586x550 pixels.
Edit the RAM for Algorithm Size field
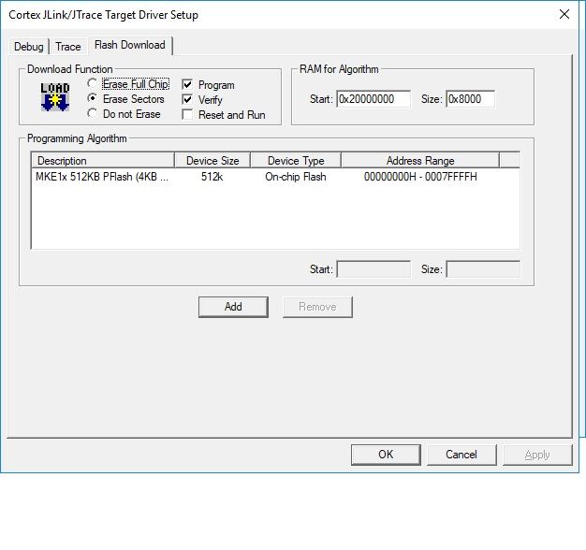[x=471, y=99]
